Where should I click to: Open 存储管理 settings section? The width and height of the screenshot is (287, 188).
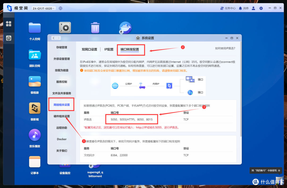click(x=61, y=47)
